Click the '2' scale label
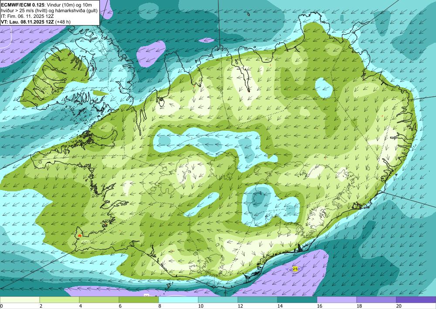The width and height of the screenshot is (436, 309). pyautogui.click(x=41, y=306)
